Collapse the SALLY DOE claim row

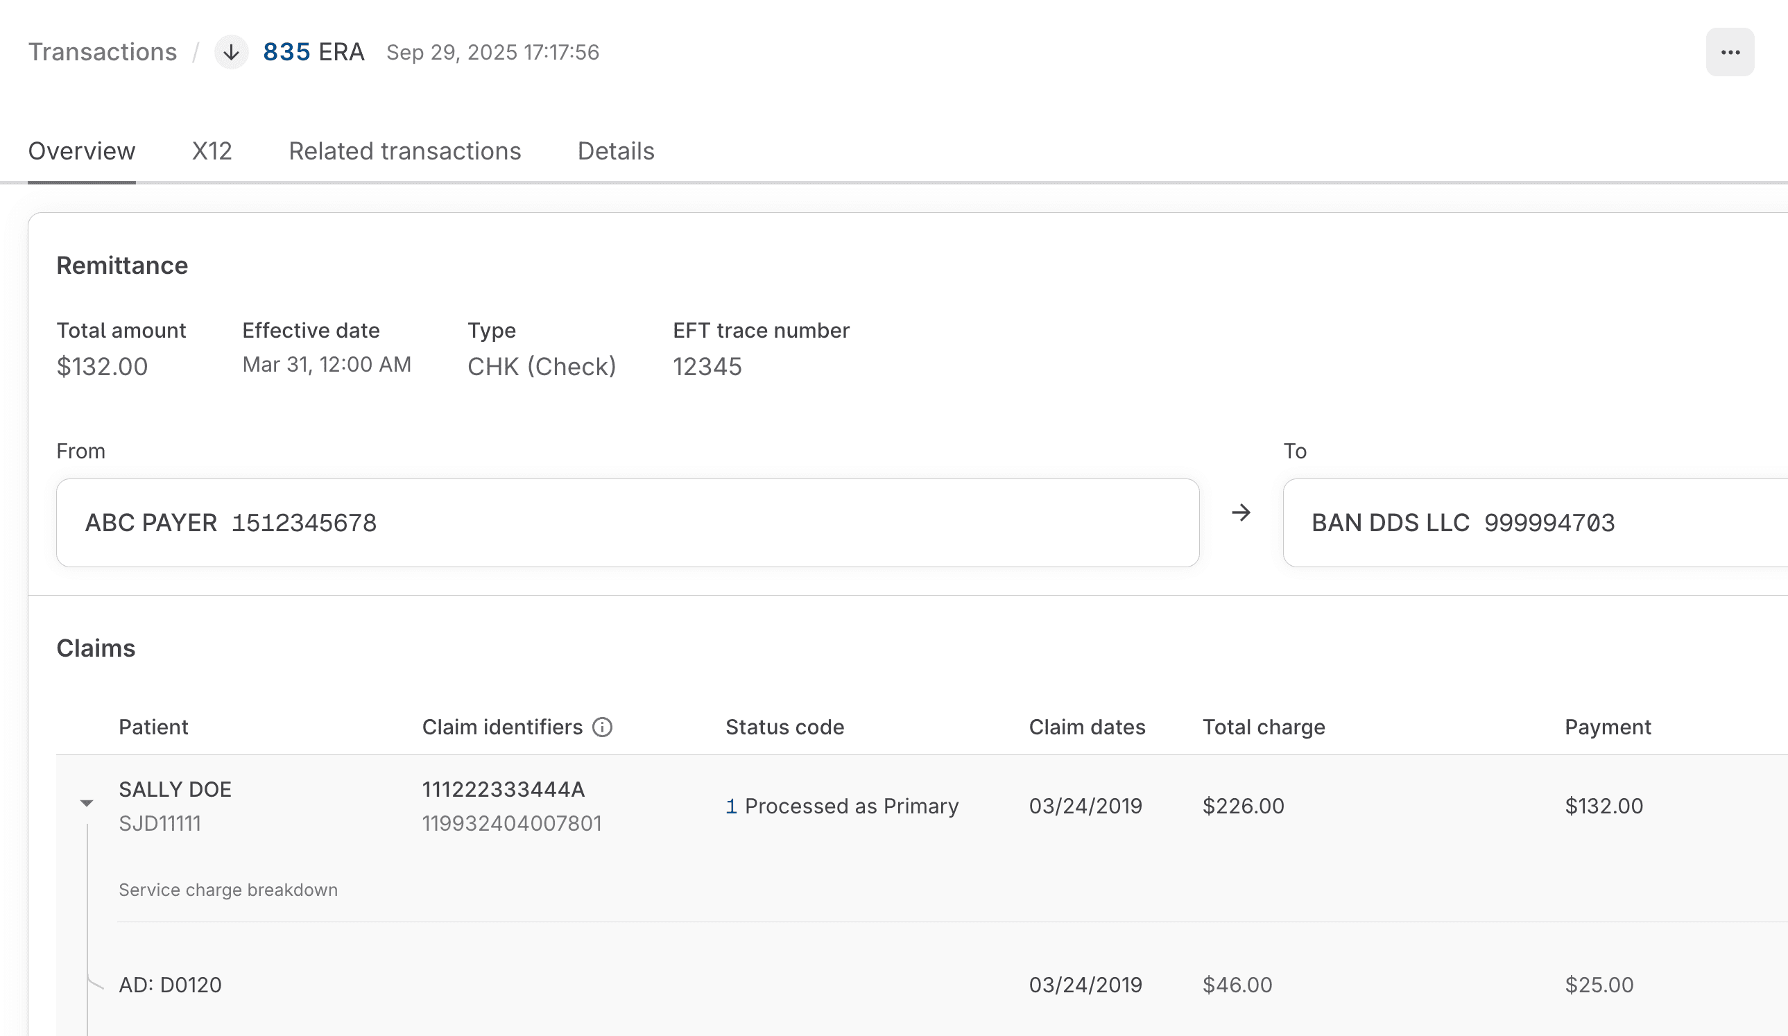tap(87, 803)
